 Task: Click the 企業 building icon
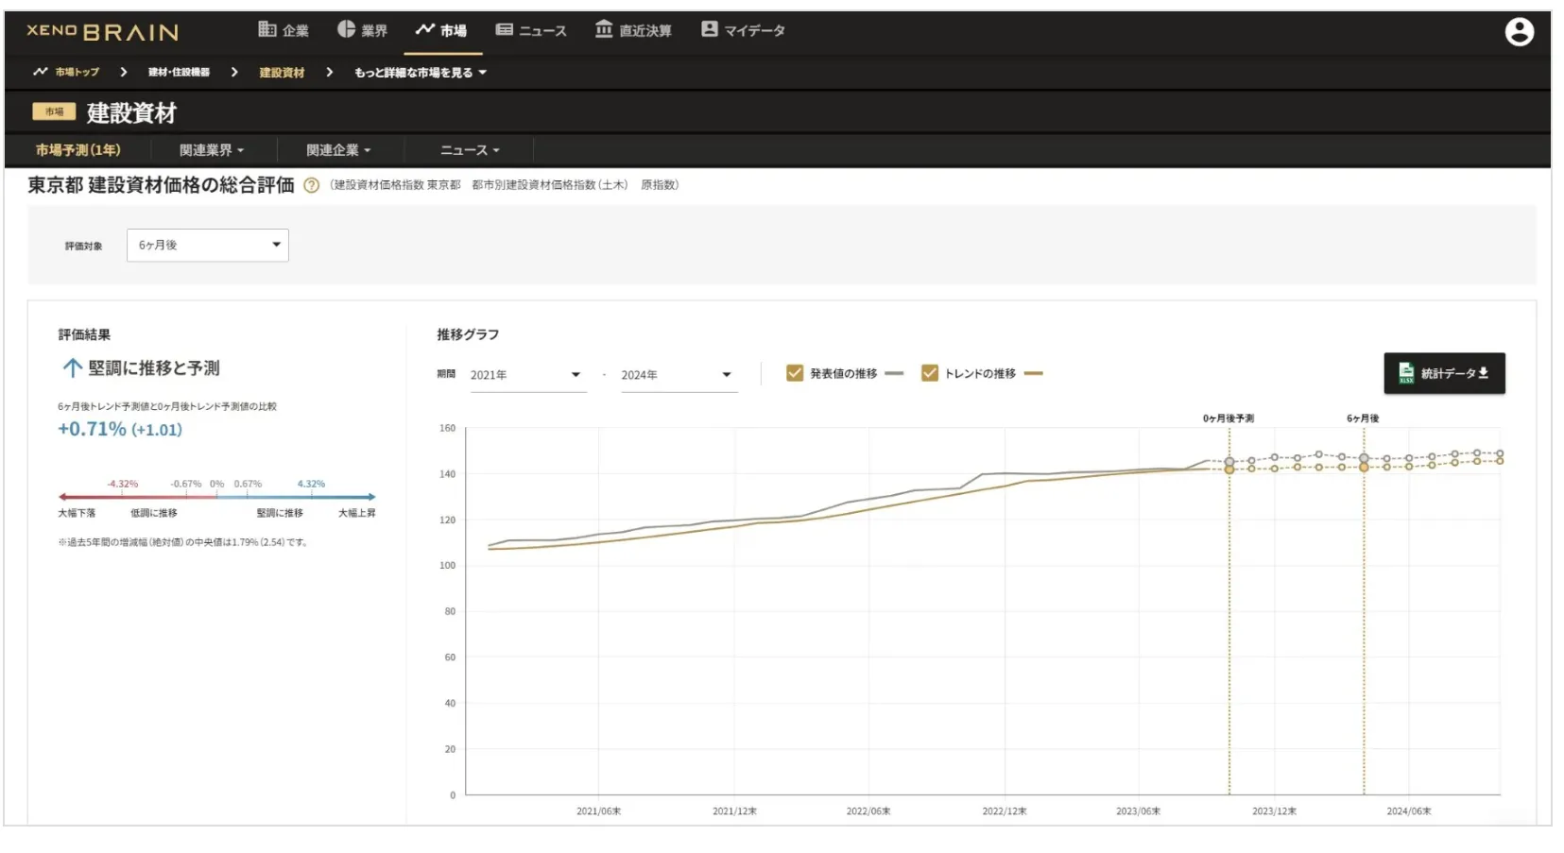267,29
